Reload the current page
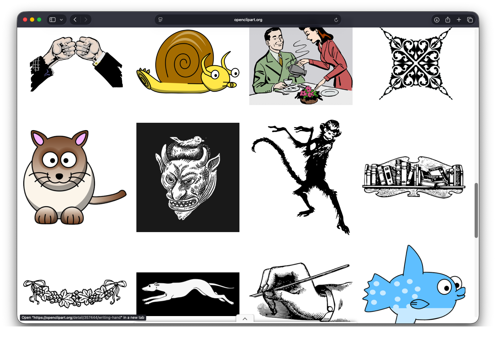This screenshot has width=496, height=346. (336, 20)
